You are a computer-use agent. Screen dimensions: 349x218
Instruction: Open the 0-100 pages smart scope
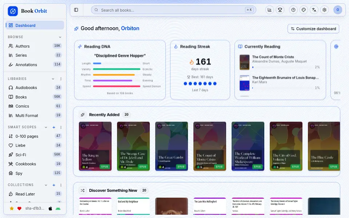coord(35,136)
